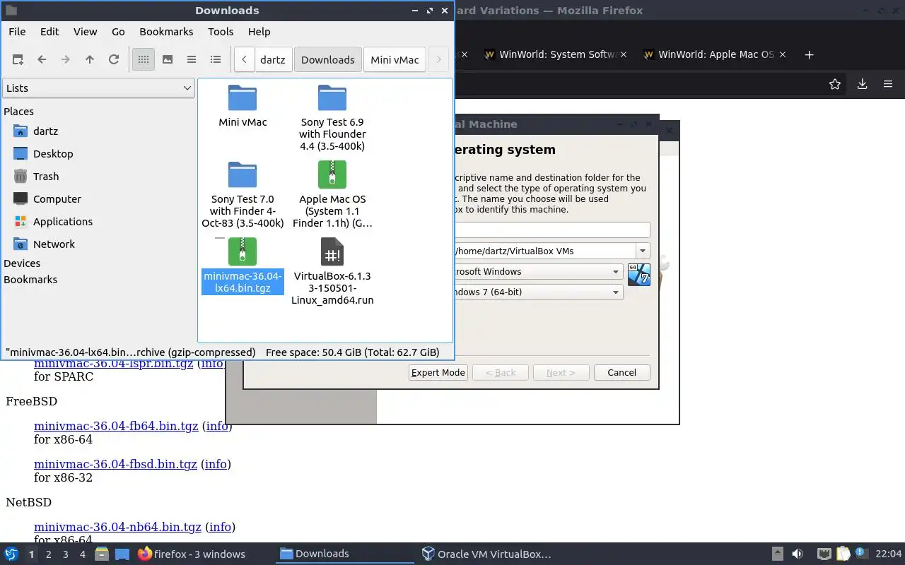The height and width of the screenshot is (565, 905).
Task: Jump to dartz in the path bar
Action: point(273,60)
